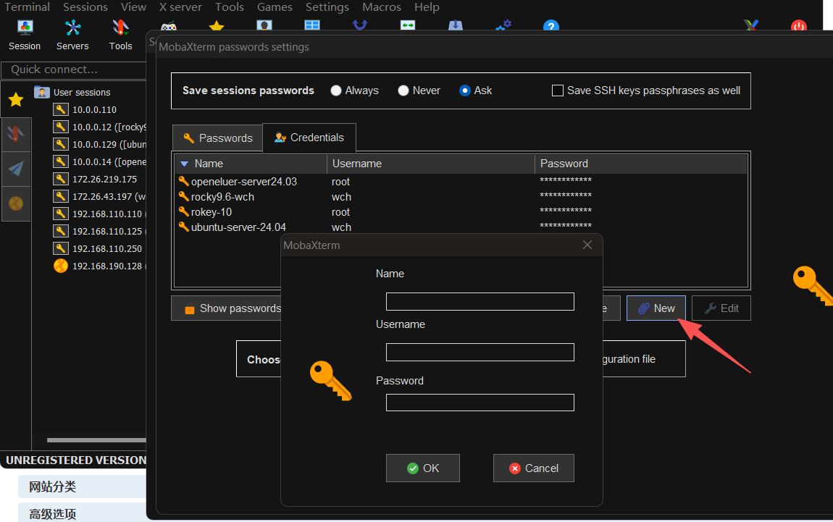
Task: Click the key icon beside session 172.26.219.175
Action: (x=61, y=179)
